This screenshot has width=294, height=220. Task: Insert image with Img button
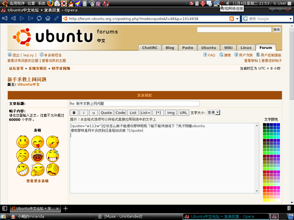click(171, 113)
